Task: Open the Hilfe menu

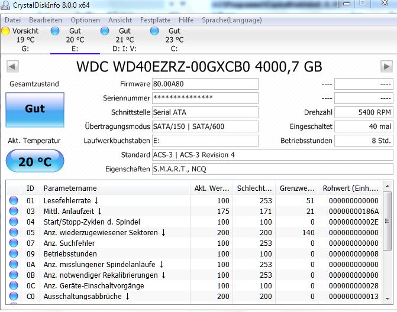Action: click(x=186, y=20)
